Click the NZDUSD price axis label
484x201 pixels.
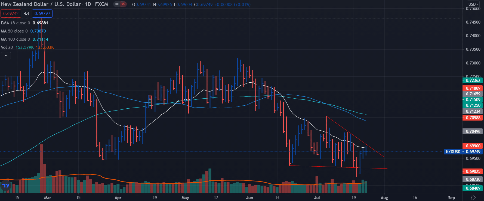[453, 152]
